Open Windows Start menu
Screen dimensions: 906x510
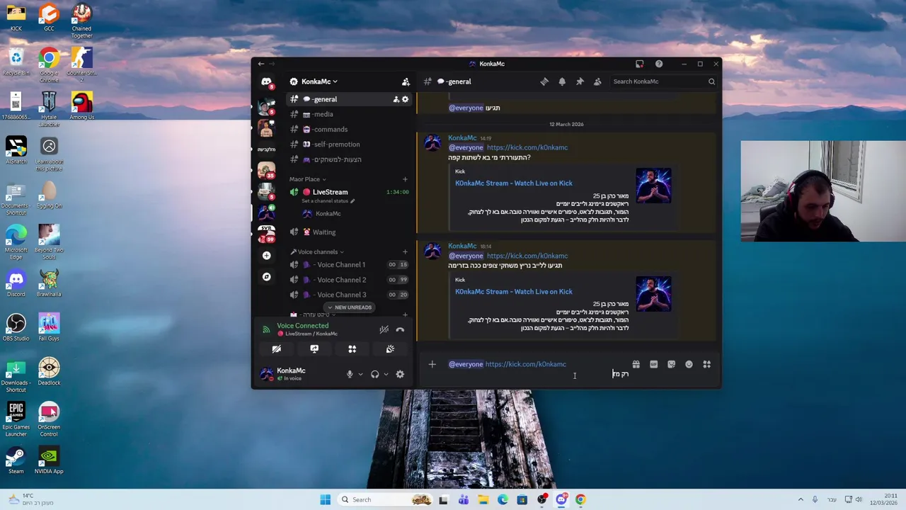pyautogui.click(x=325, y=499)
